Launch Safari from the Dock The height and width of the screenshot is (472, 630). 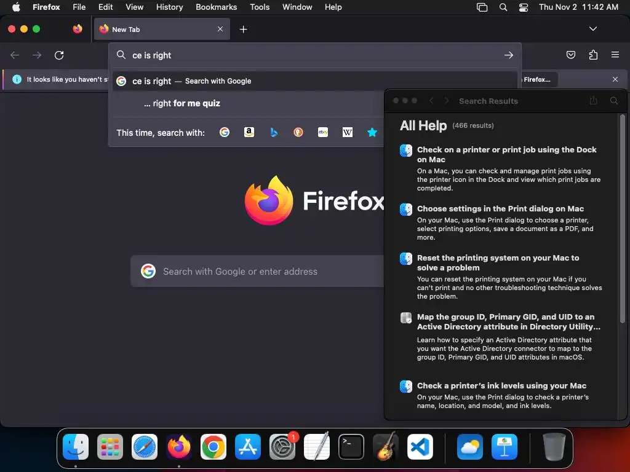[x=145, y=446]
